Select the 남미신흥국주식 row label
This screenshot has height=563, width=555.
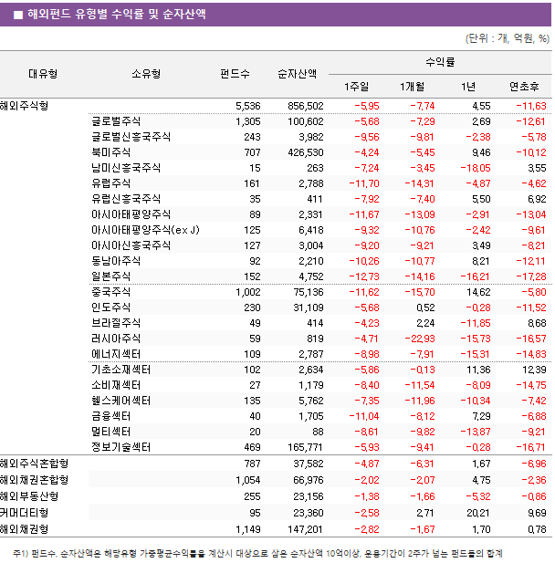click(x=126, y=168)
